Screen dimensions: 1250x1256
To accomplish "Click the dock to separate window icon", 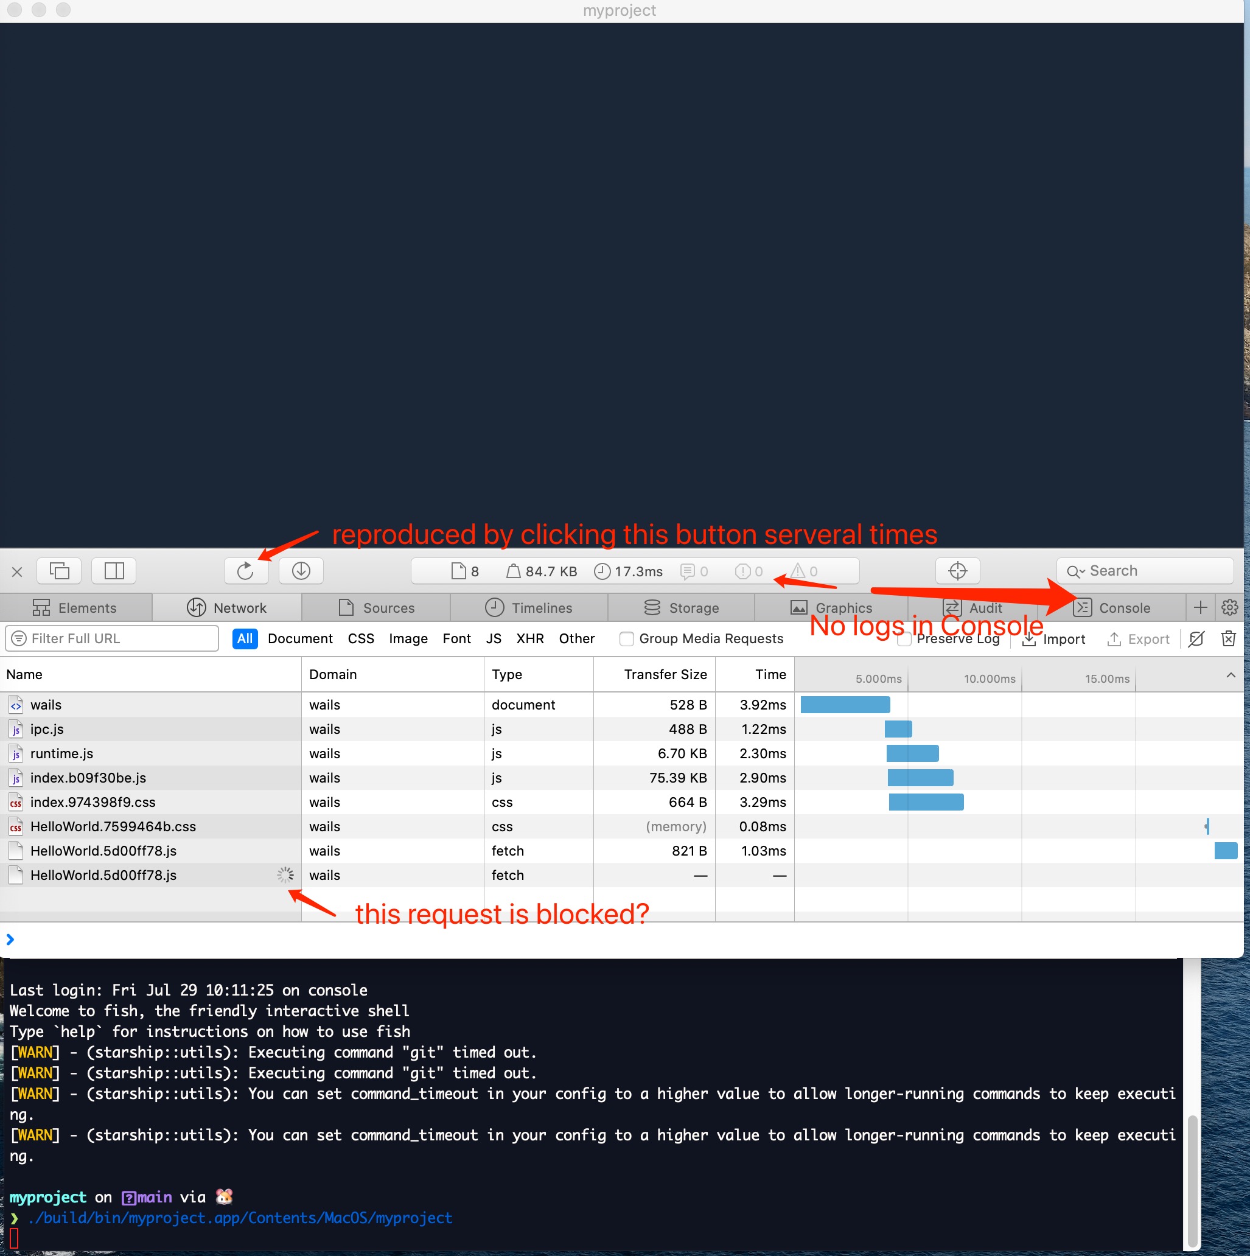I will tap(59, 571).
